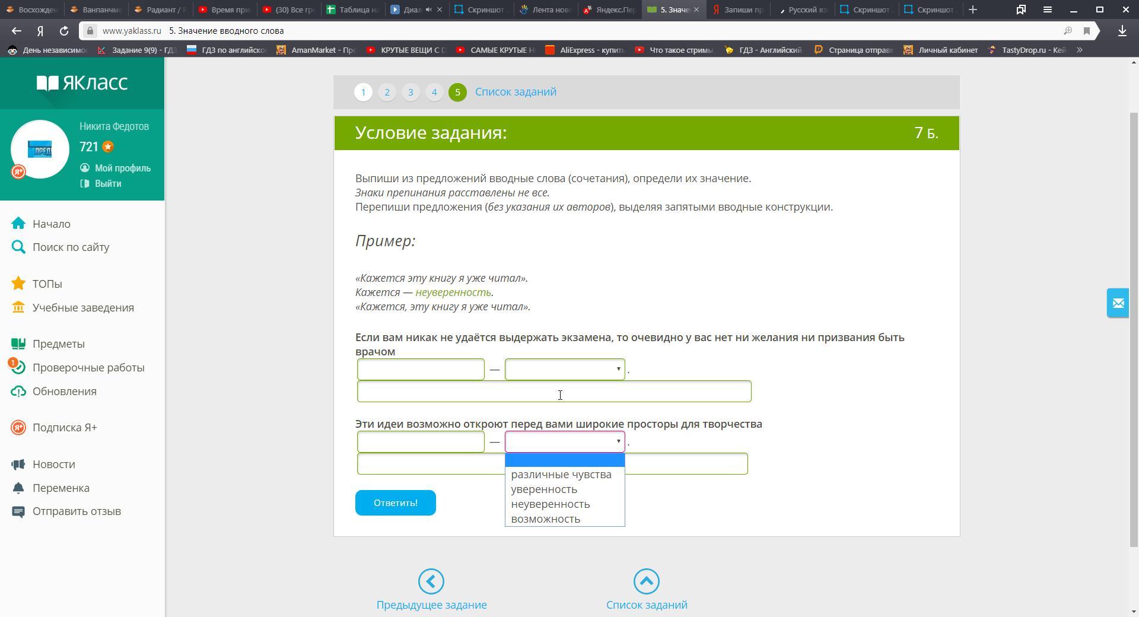Click first sentence introductory word input

[421, 370]
